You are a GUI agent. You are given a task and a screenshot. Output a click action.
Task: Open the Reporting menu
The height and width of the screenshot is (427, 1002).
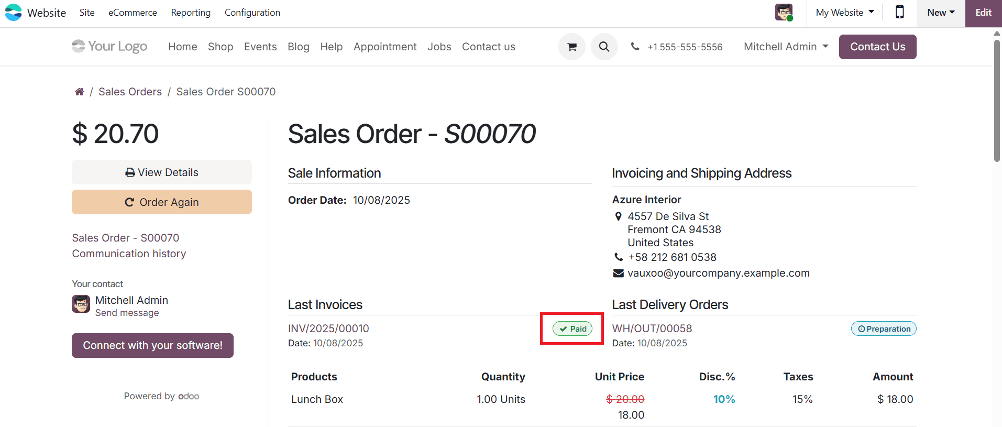(x=191, y=13)
